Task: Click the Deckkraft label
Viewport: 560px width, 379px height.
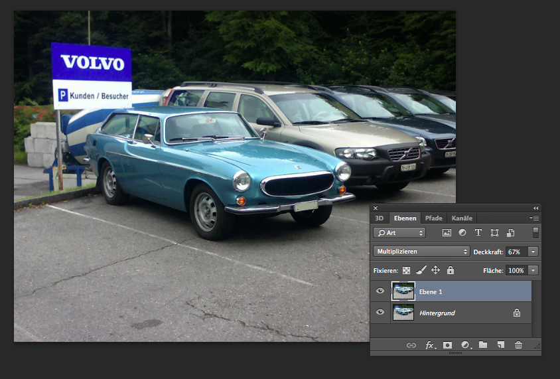Action: [488, 252]
